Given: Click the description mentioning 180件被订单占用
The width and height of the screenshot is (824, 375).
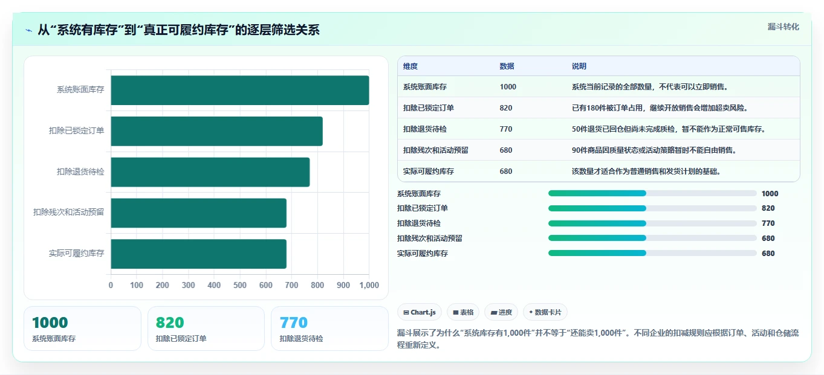Looking at the screenshot, I should (x=660, y=107).
